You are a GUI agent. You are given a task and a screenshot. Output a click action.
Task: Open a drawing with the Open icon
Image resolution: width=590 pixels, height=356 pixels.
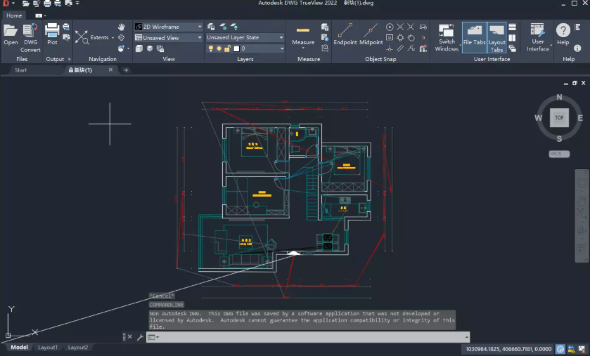[11, 32]
